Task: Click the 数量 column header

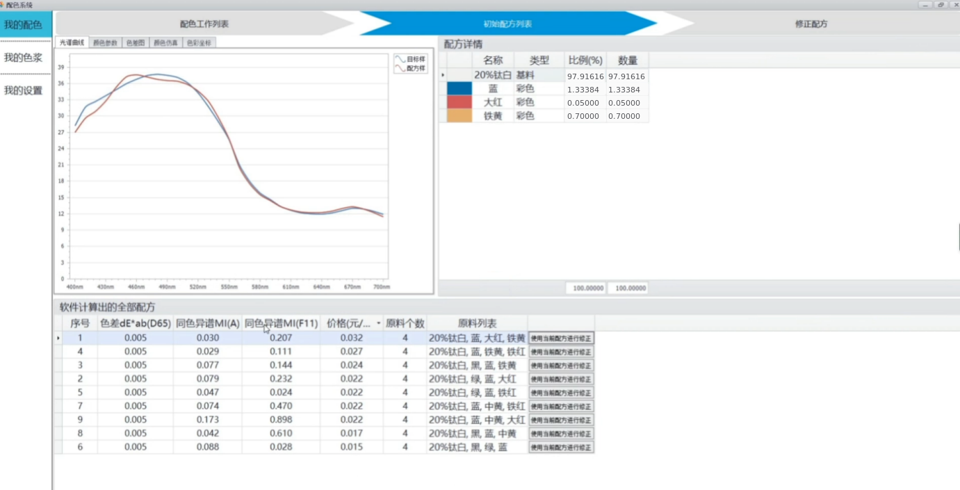Action: 628,60
